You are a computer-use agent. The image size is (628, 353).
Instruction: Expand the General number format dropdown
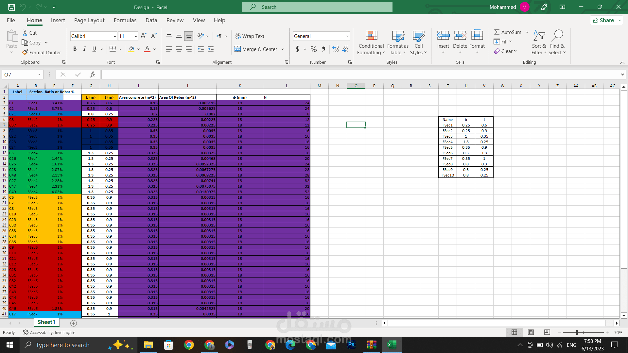347,36
